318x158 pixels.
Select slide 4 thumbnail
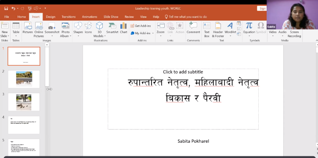[x=24, y=125]
